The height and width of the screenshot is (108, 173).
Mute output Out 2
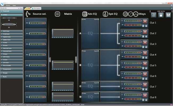tap(145, 32)
